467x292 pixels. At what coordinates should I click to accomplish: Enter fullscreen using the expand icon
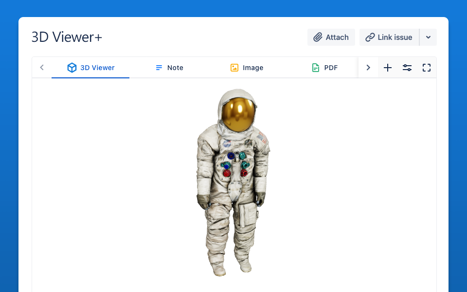[427, 68]
